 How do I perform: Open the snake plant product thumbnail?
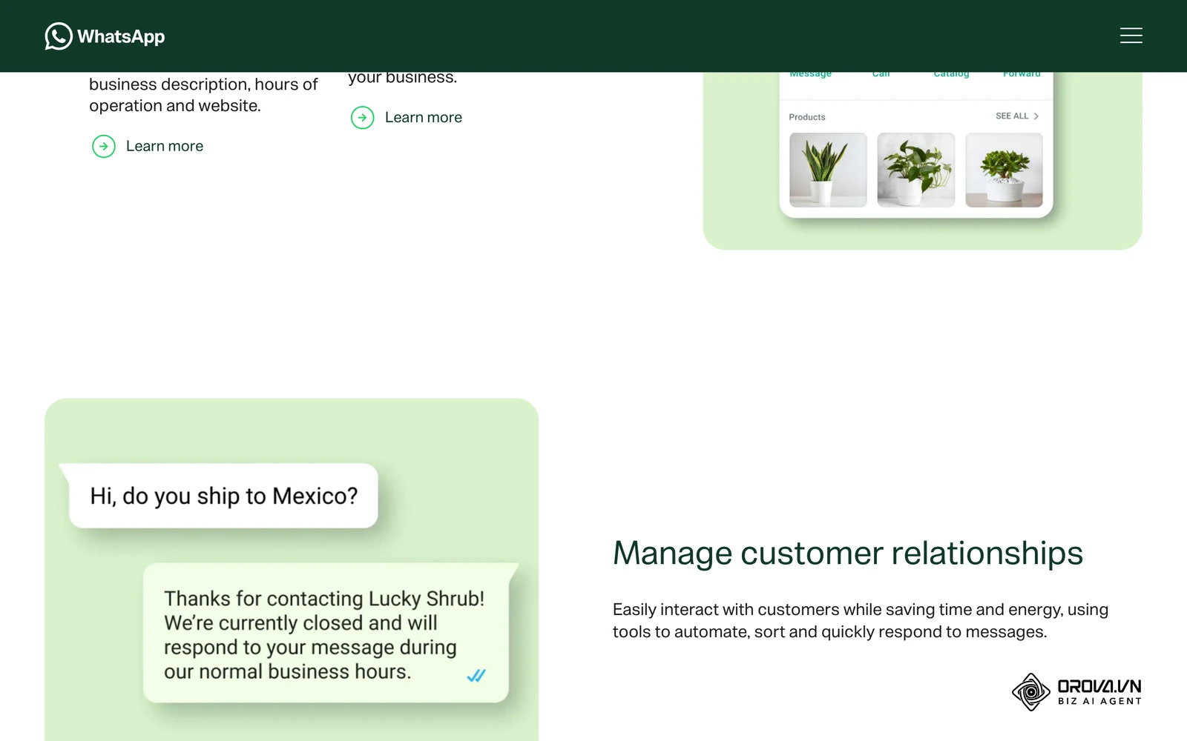tap(828, 170)
